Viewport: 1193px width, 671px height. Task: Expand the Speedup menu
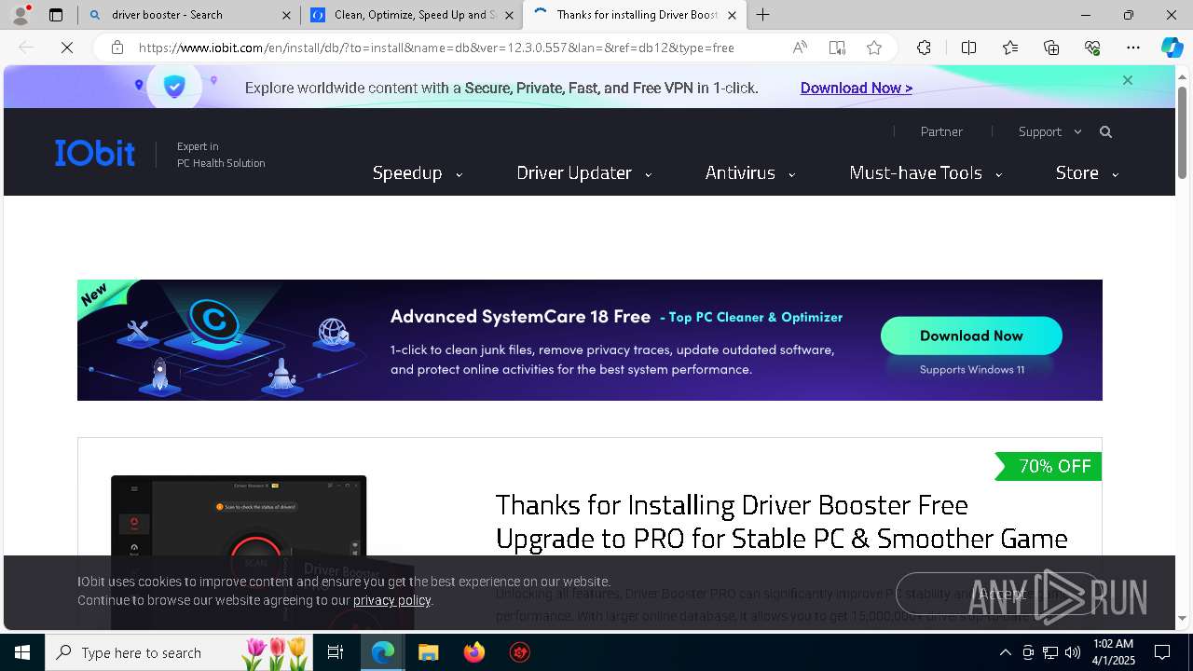click(x=418, y=172)
